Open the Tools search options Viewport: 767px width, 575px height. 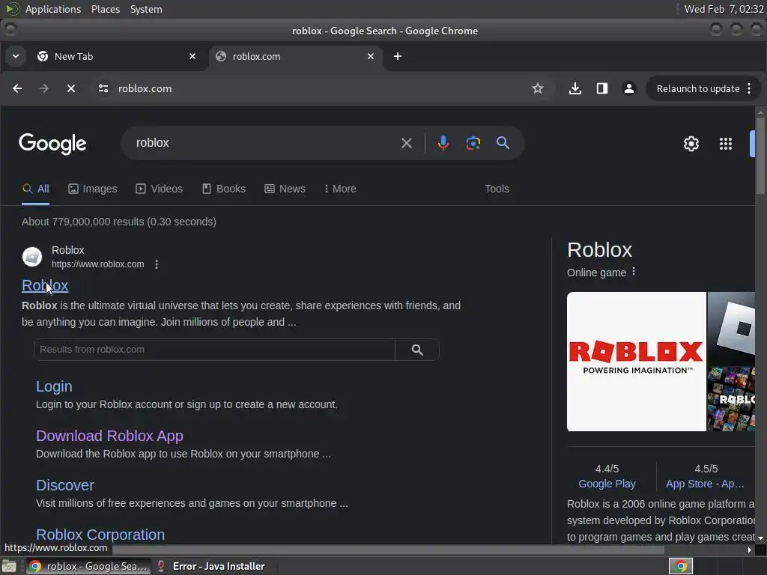[497, 189]
